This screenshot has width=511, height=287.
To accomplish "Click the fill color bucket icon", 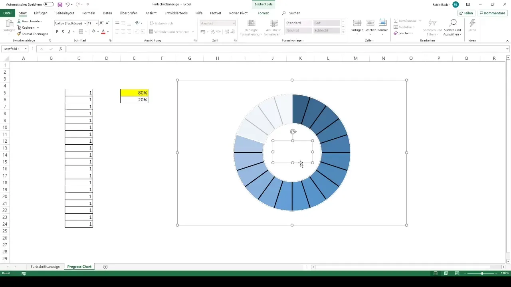I will 93,31.
